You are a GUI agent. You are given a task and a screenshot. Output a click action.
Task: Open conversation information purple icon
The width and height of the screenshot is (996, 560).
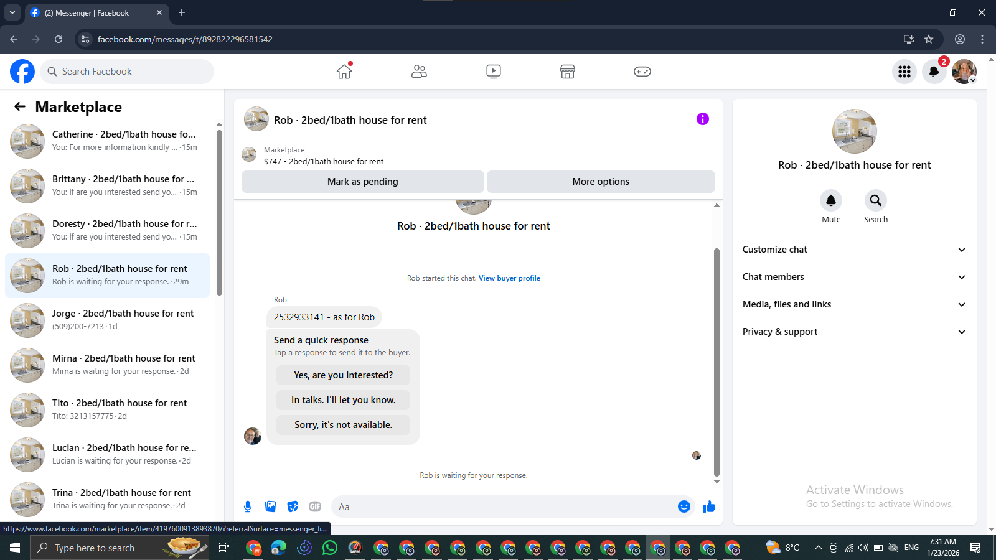click(x=703, y=119)
